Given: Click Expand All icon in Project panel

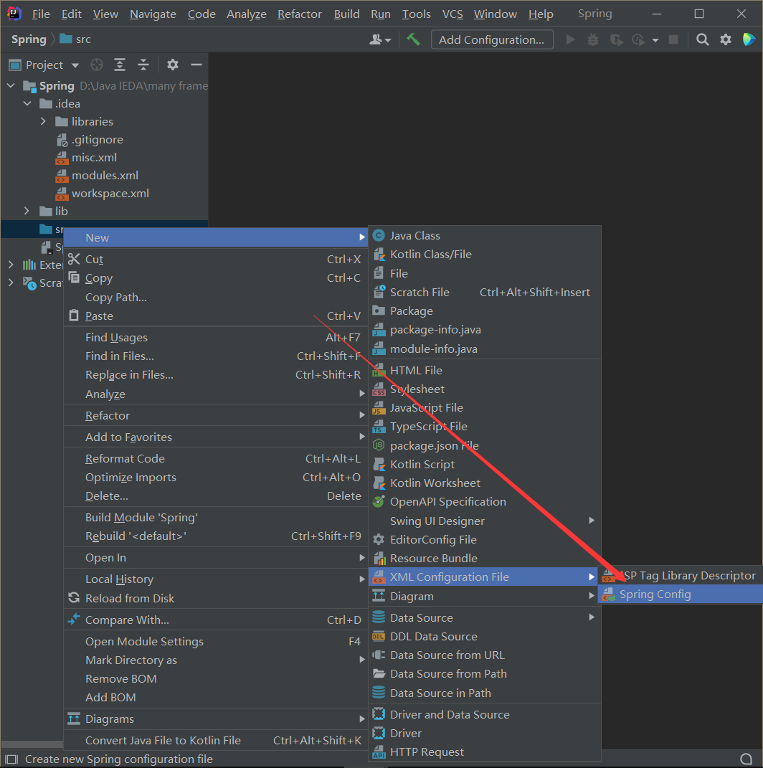Looking at the screenshot, I should point(120,65).
